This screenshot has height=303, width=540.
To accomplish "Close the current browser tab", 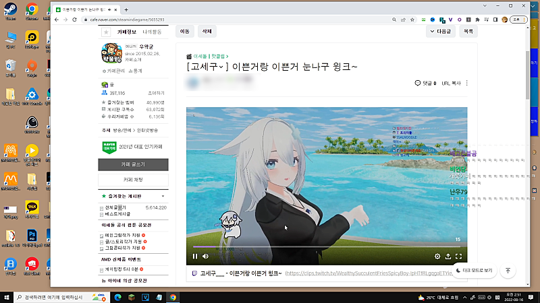I will click(115, 9).
